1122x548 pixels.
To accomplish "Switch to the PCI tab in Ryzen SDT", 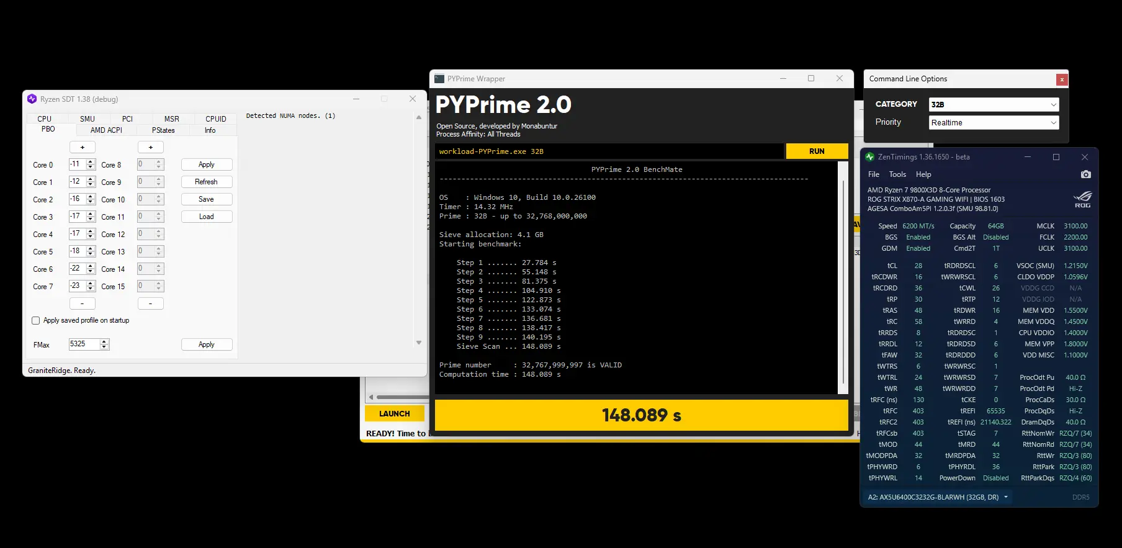I will [x=127, y=119].
